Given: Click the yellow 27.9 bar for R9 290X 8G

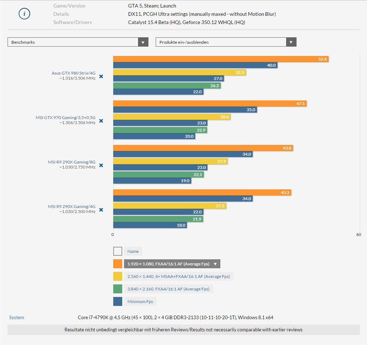Looking at the screenshot, I should pyautogui.click(x=171, y=161).
